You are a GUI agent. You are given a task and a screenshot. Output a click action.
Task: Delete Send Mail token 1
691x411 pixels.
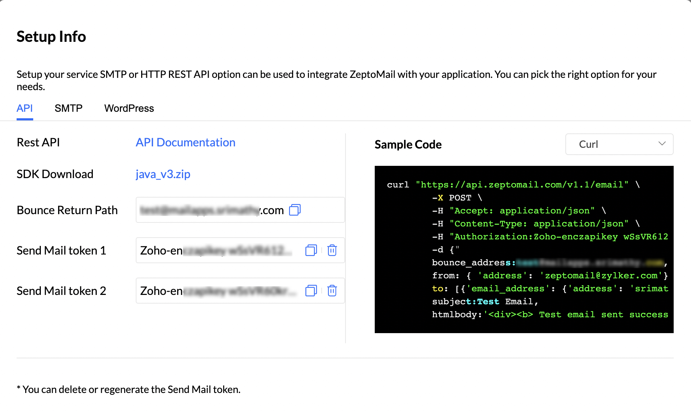pos(332,250)
